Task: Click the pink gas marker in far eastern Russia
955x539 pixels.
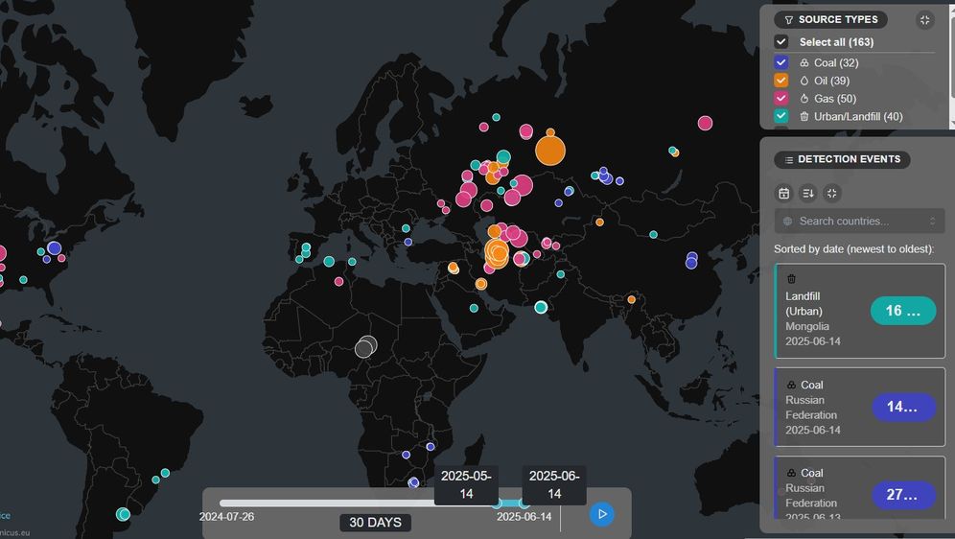Action: 706,123
